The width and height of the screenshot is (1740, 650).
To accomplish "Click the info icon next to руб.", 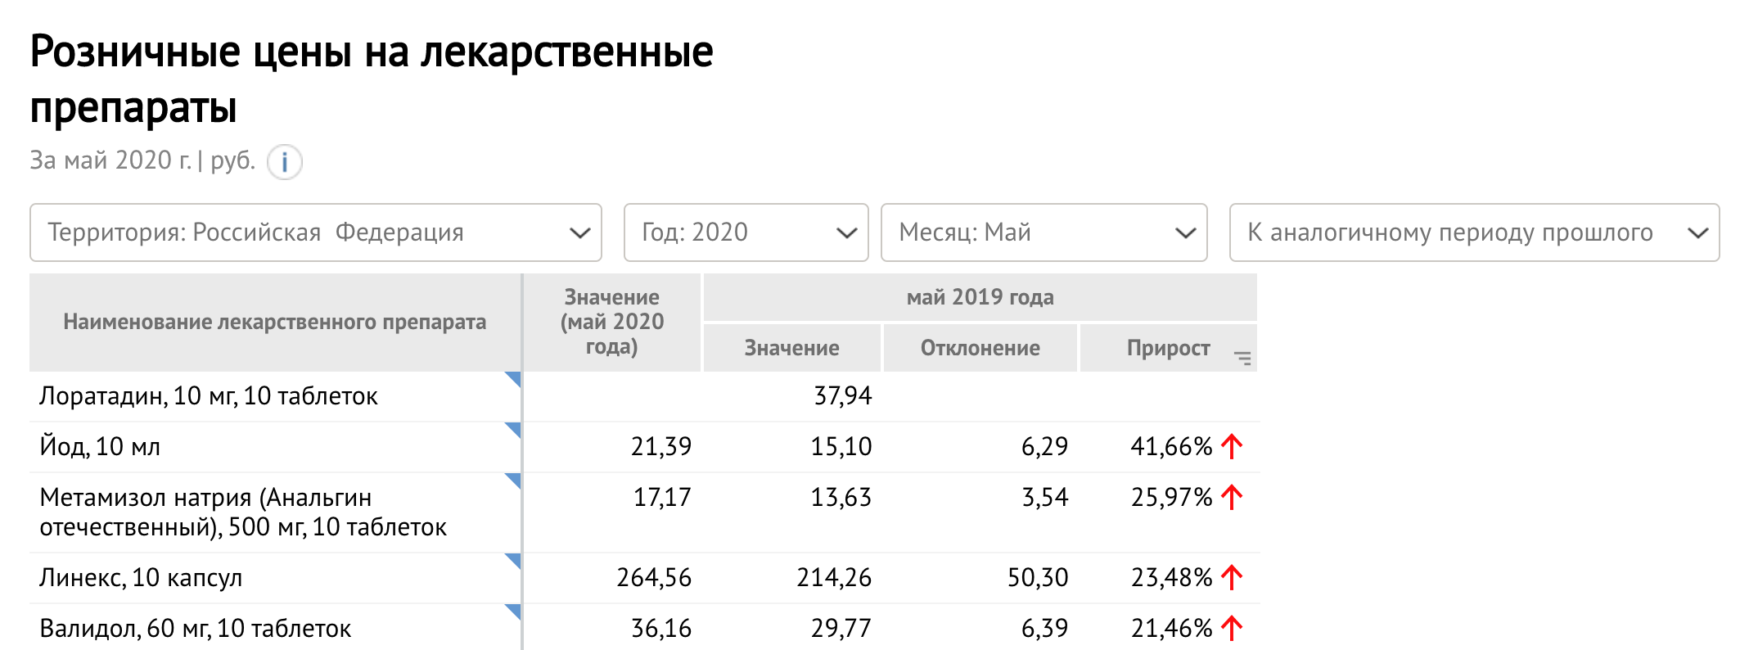I will pos(285,162).
